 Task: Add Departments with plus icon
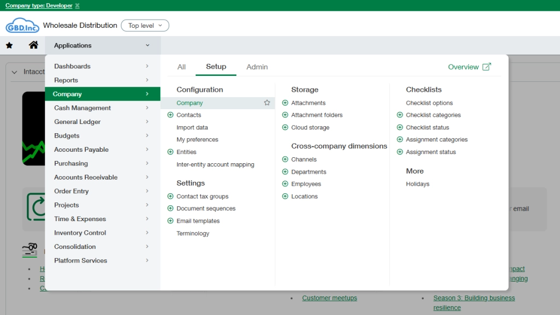tap(285, 171)
